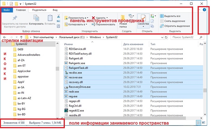Click the History icon in the Открыть group

(x=152, y=26)
